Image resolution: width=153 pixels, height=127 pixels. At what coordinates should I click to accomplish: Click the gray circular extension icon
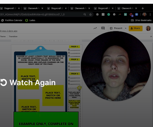coord(114,14)
